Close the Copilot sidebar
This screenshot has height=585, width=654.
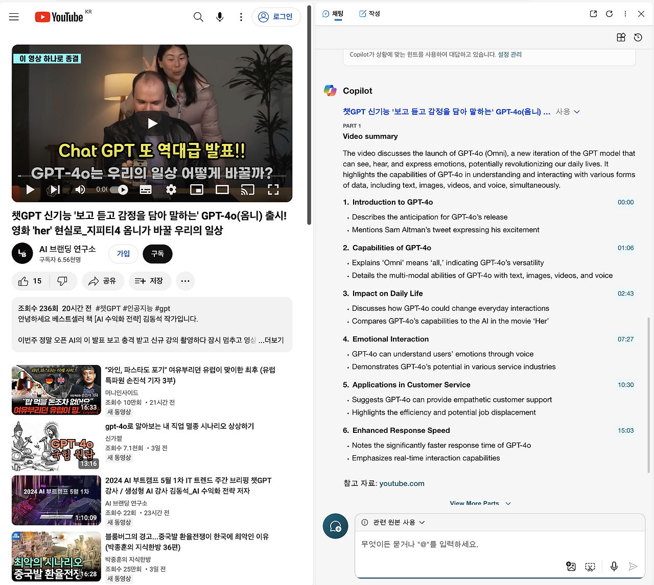coord(641,14)
